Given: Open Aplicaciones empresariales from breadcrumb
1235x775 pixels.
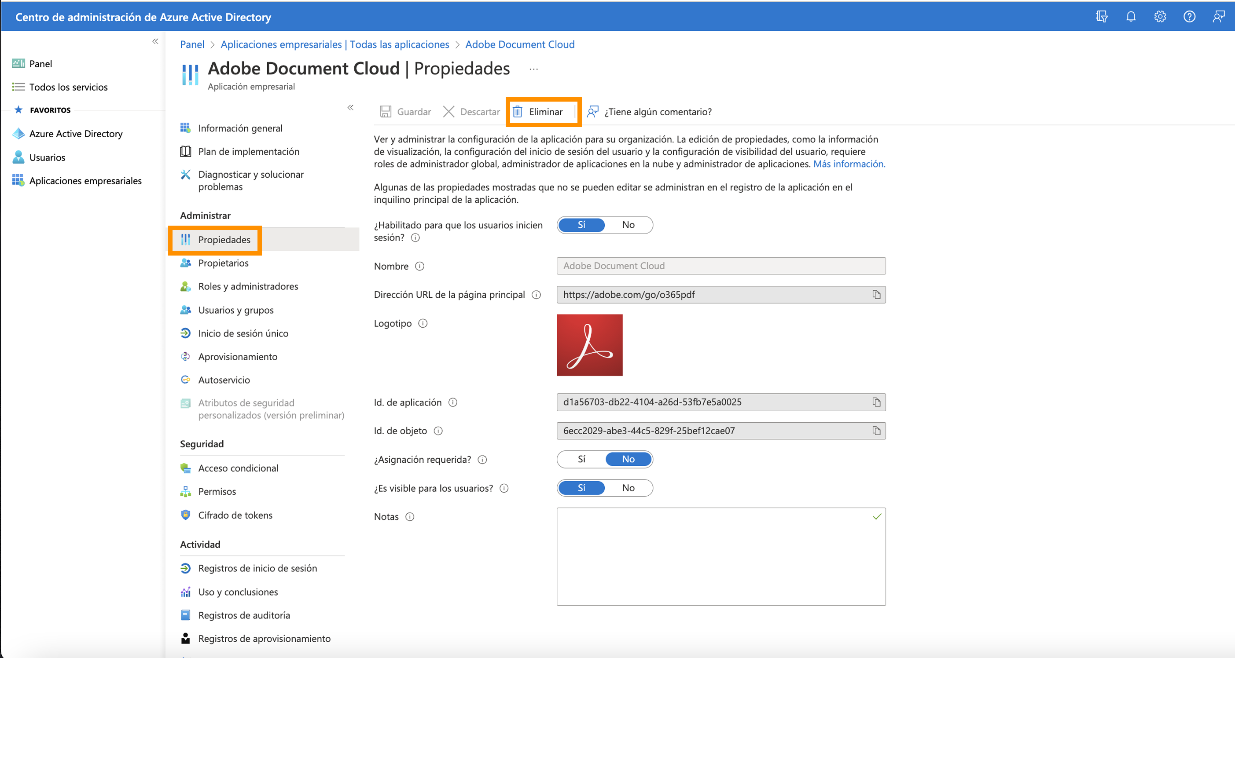Looking at the screenshot, I should [x=334, y=44].
